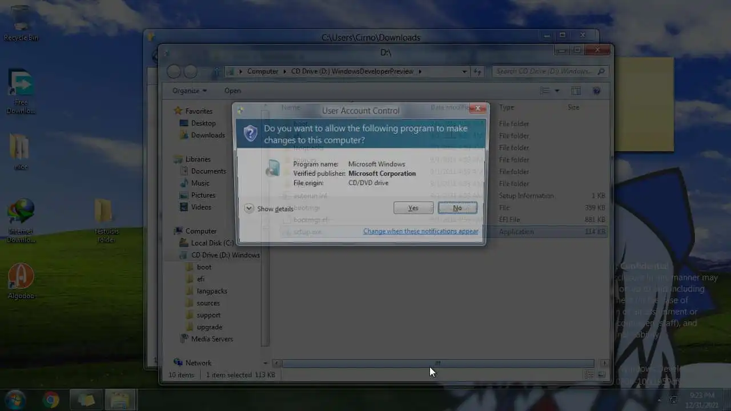Click the UAC shield question-mark icon
Viewport: 731px width, 411px height.
[250, 134]
